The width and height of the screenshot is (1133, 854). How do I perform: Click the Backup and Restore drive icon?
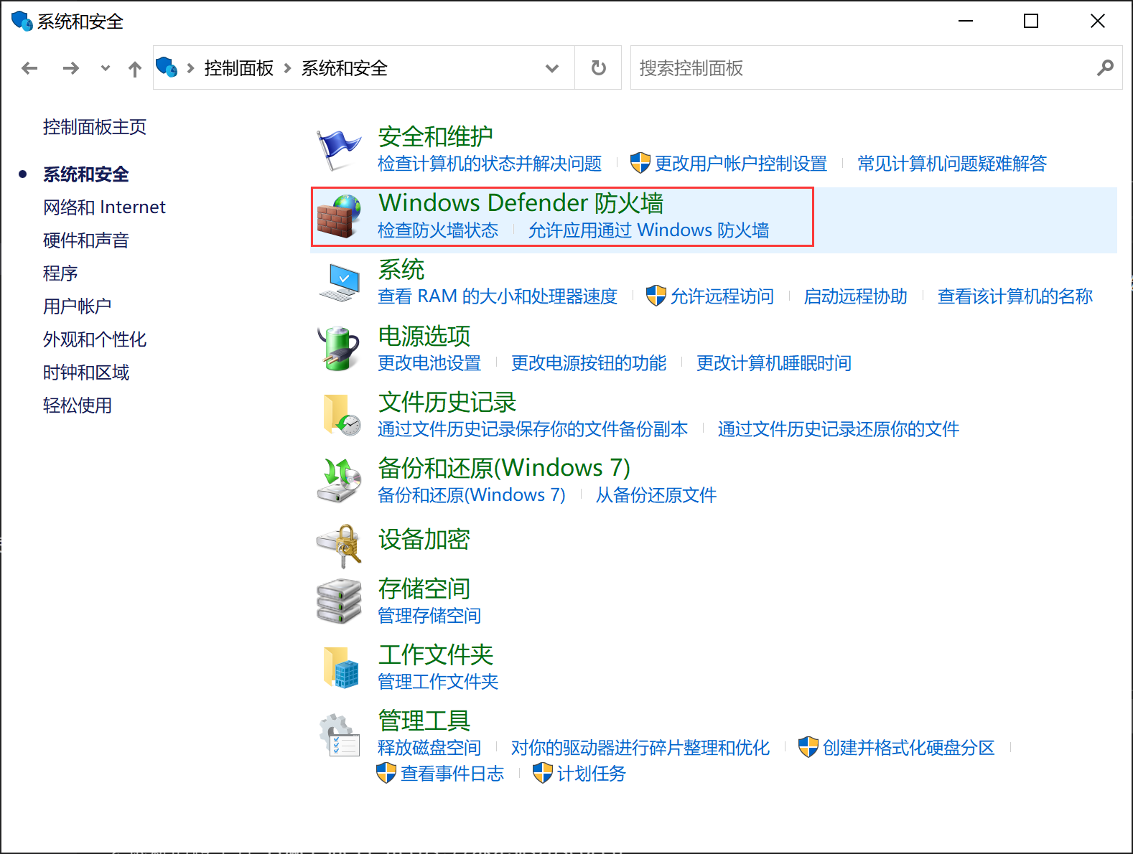[x=339, y=481]
